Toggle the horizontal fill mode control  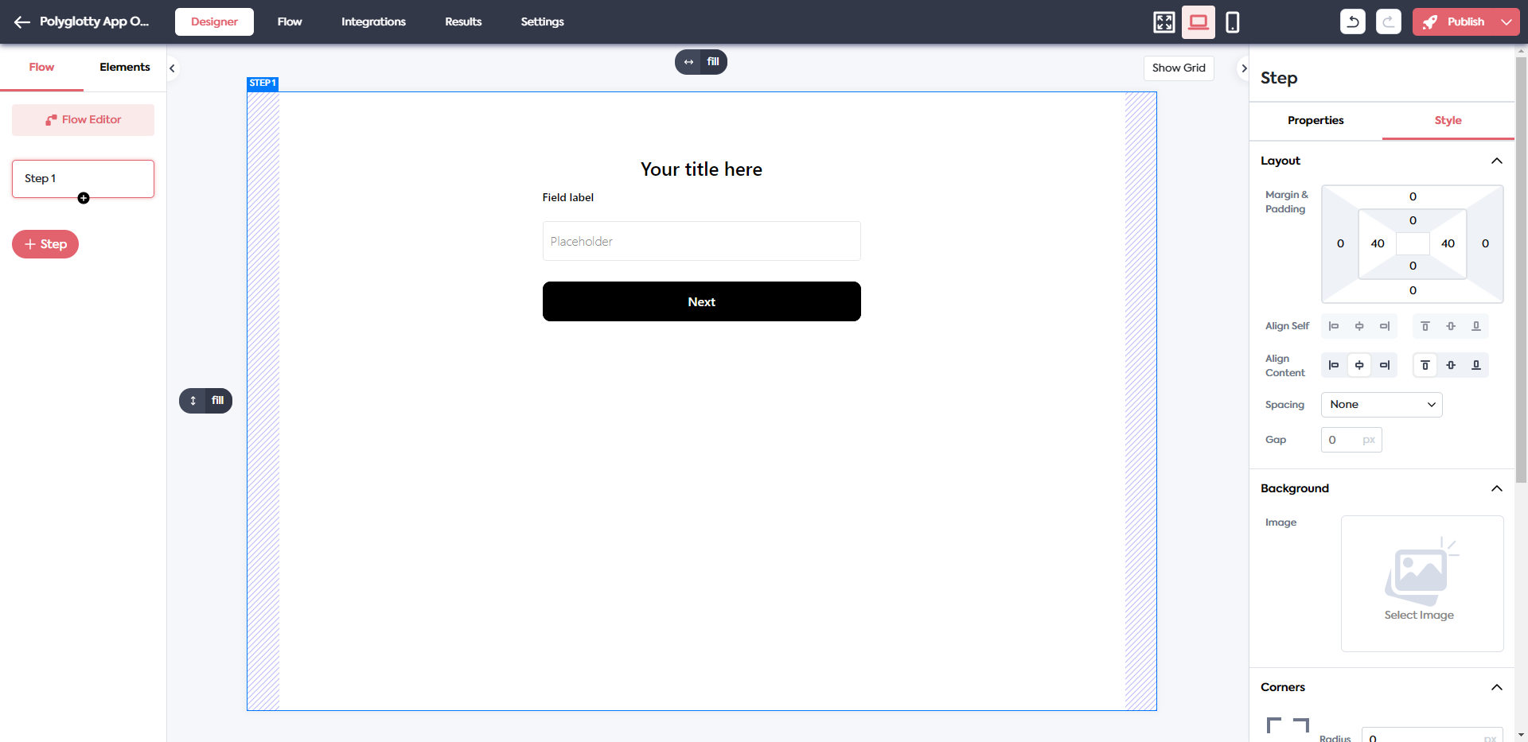click(x=700, y=61)
